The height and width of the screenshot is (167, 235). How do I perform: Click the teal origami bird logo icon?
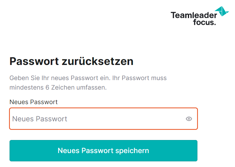(222, 11)
